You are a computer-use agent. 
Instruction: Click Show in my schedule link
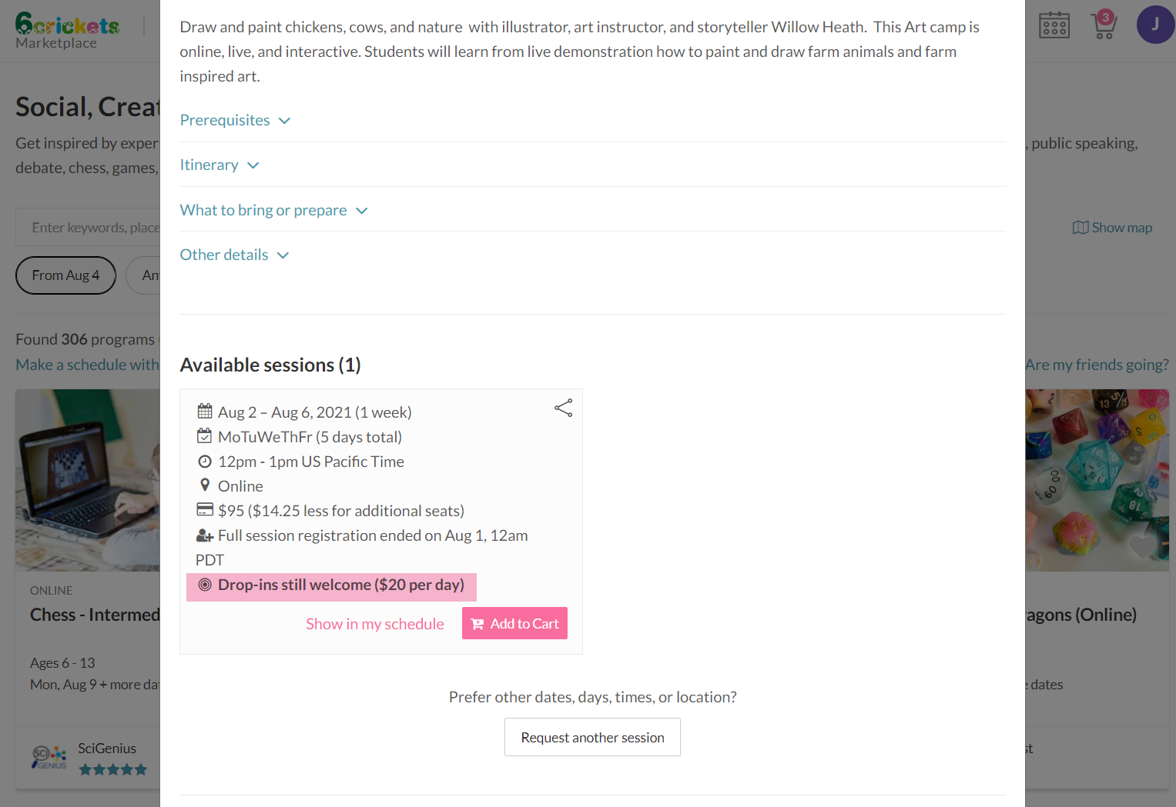tap(375, 624)
